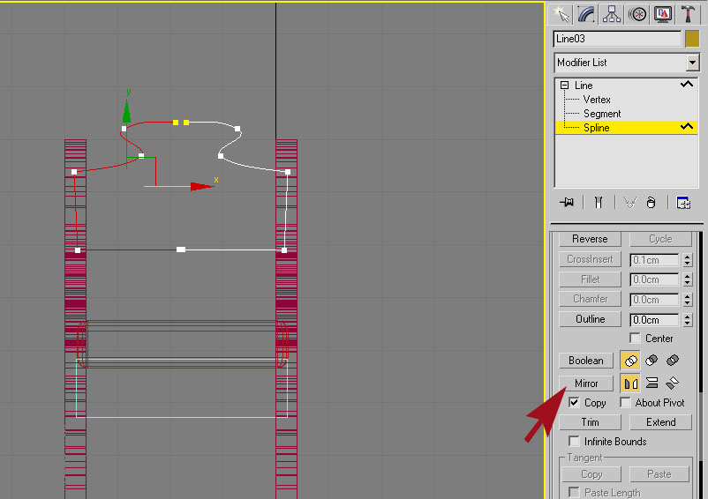Open the Motion panel tab
The image size is (708, 499).
pos(637,14)
